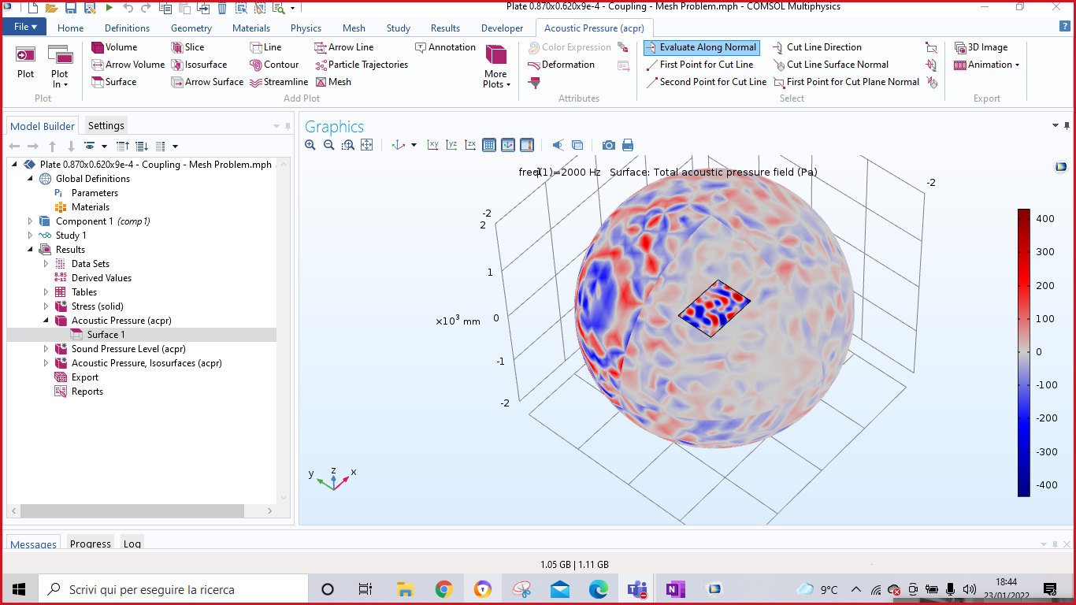Click the 3D Image export button

tap(981, 47)
